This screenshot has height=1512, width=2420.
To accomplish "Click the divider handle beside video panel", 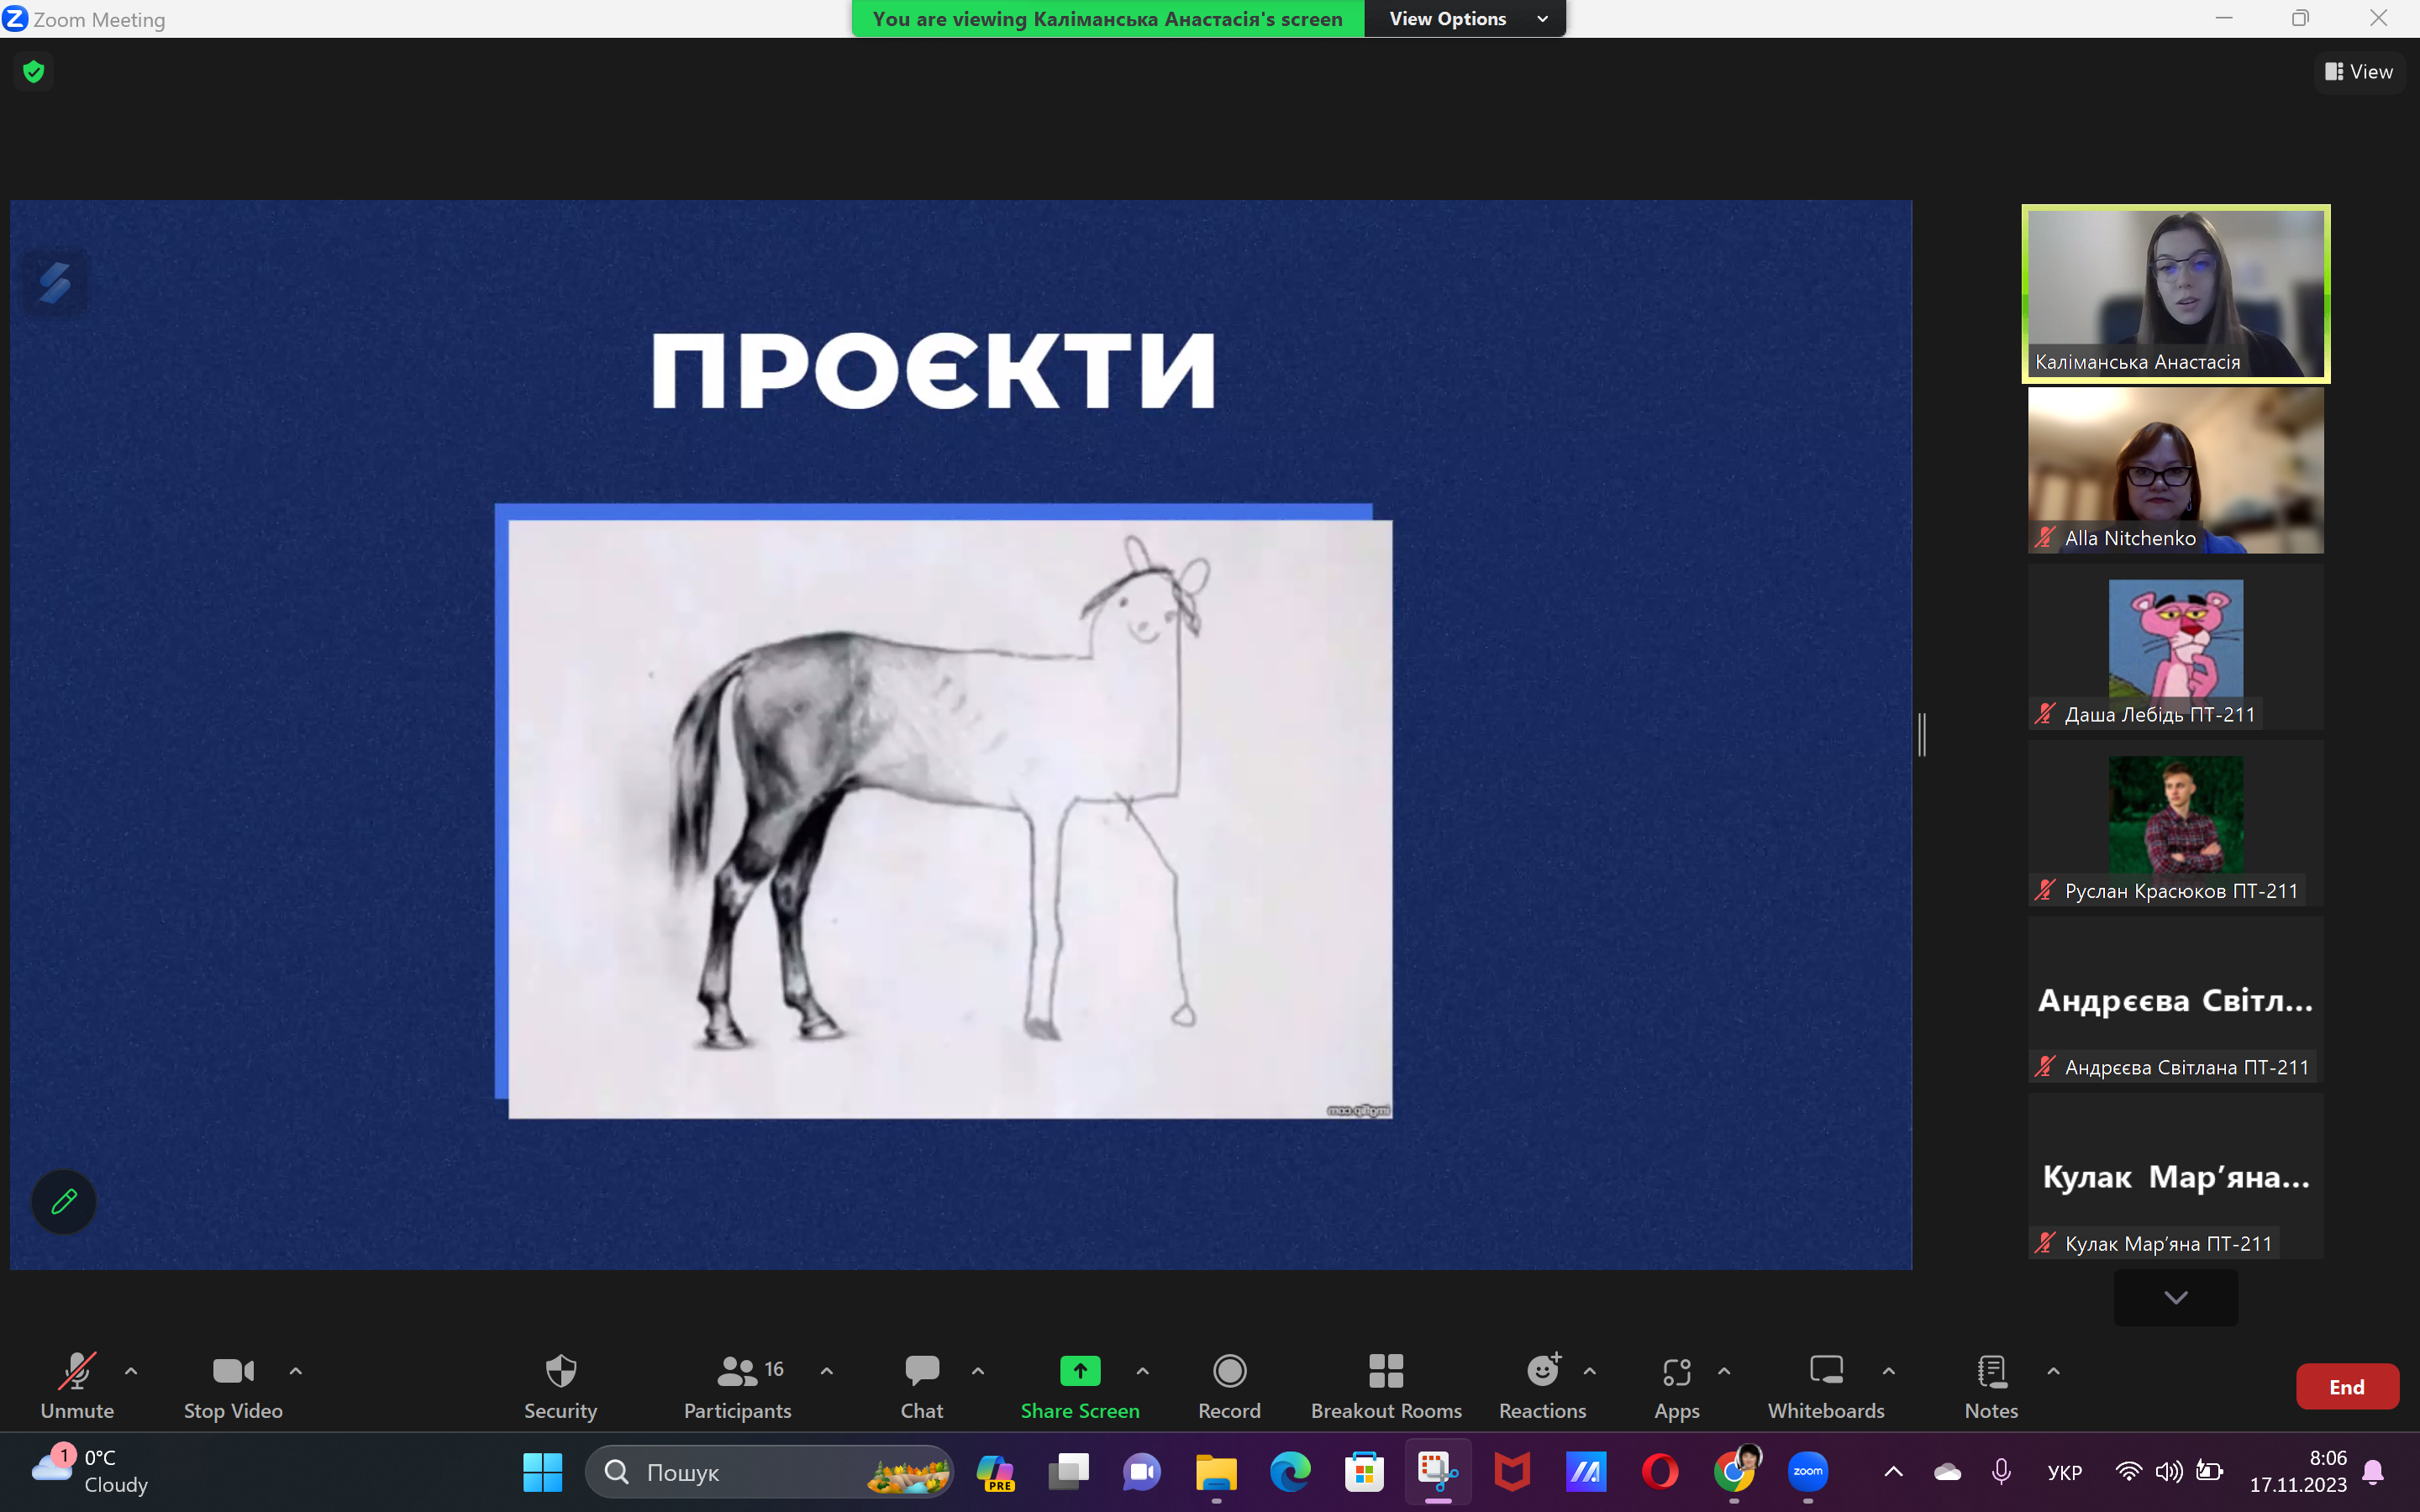I will tap(1922, 735).
